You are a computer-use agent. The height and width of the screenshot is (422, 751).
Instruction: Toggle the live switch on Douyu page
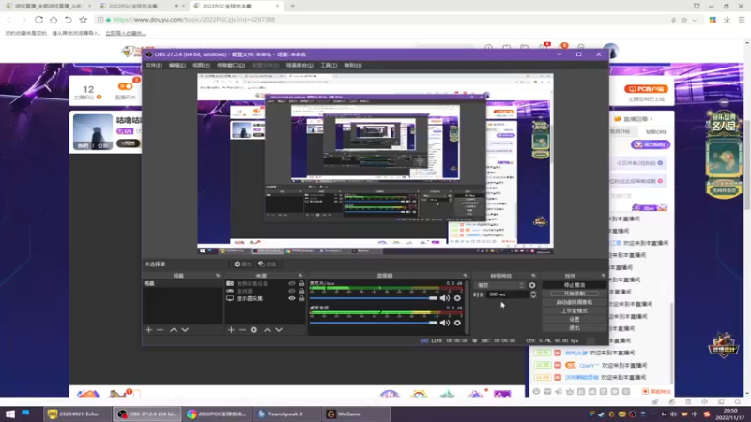126,86
